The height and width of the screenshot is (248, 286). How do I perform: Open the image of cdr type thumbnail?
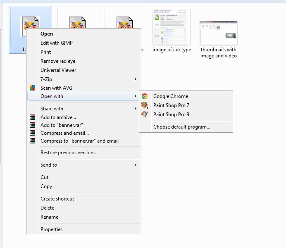point(172,27)
